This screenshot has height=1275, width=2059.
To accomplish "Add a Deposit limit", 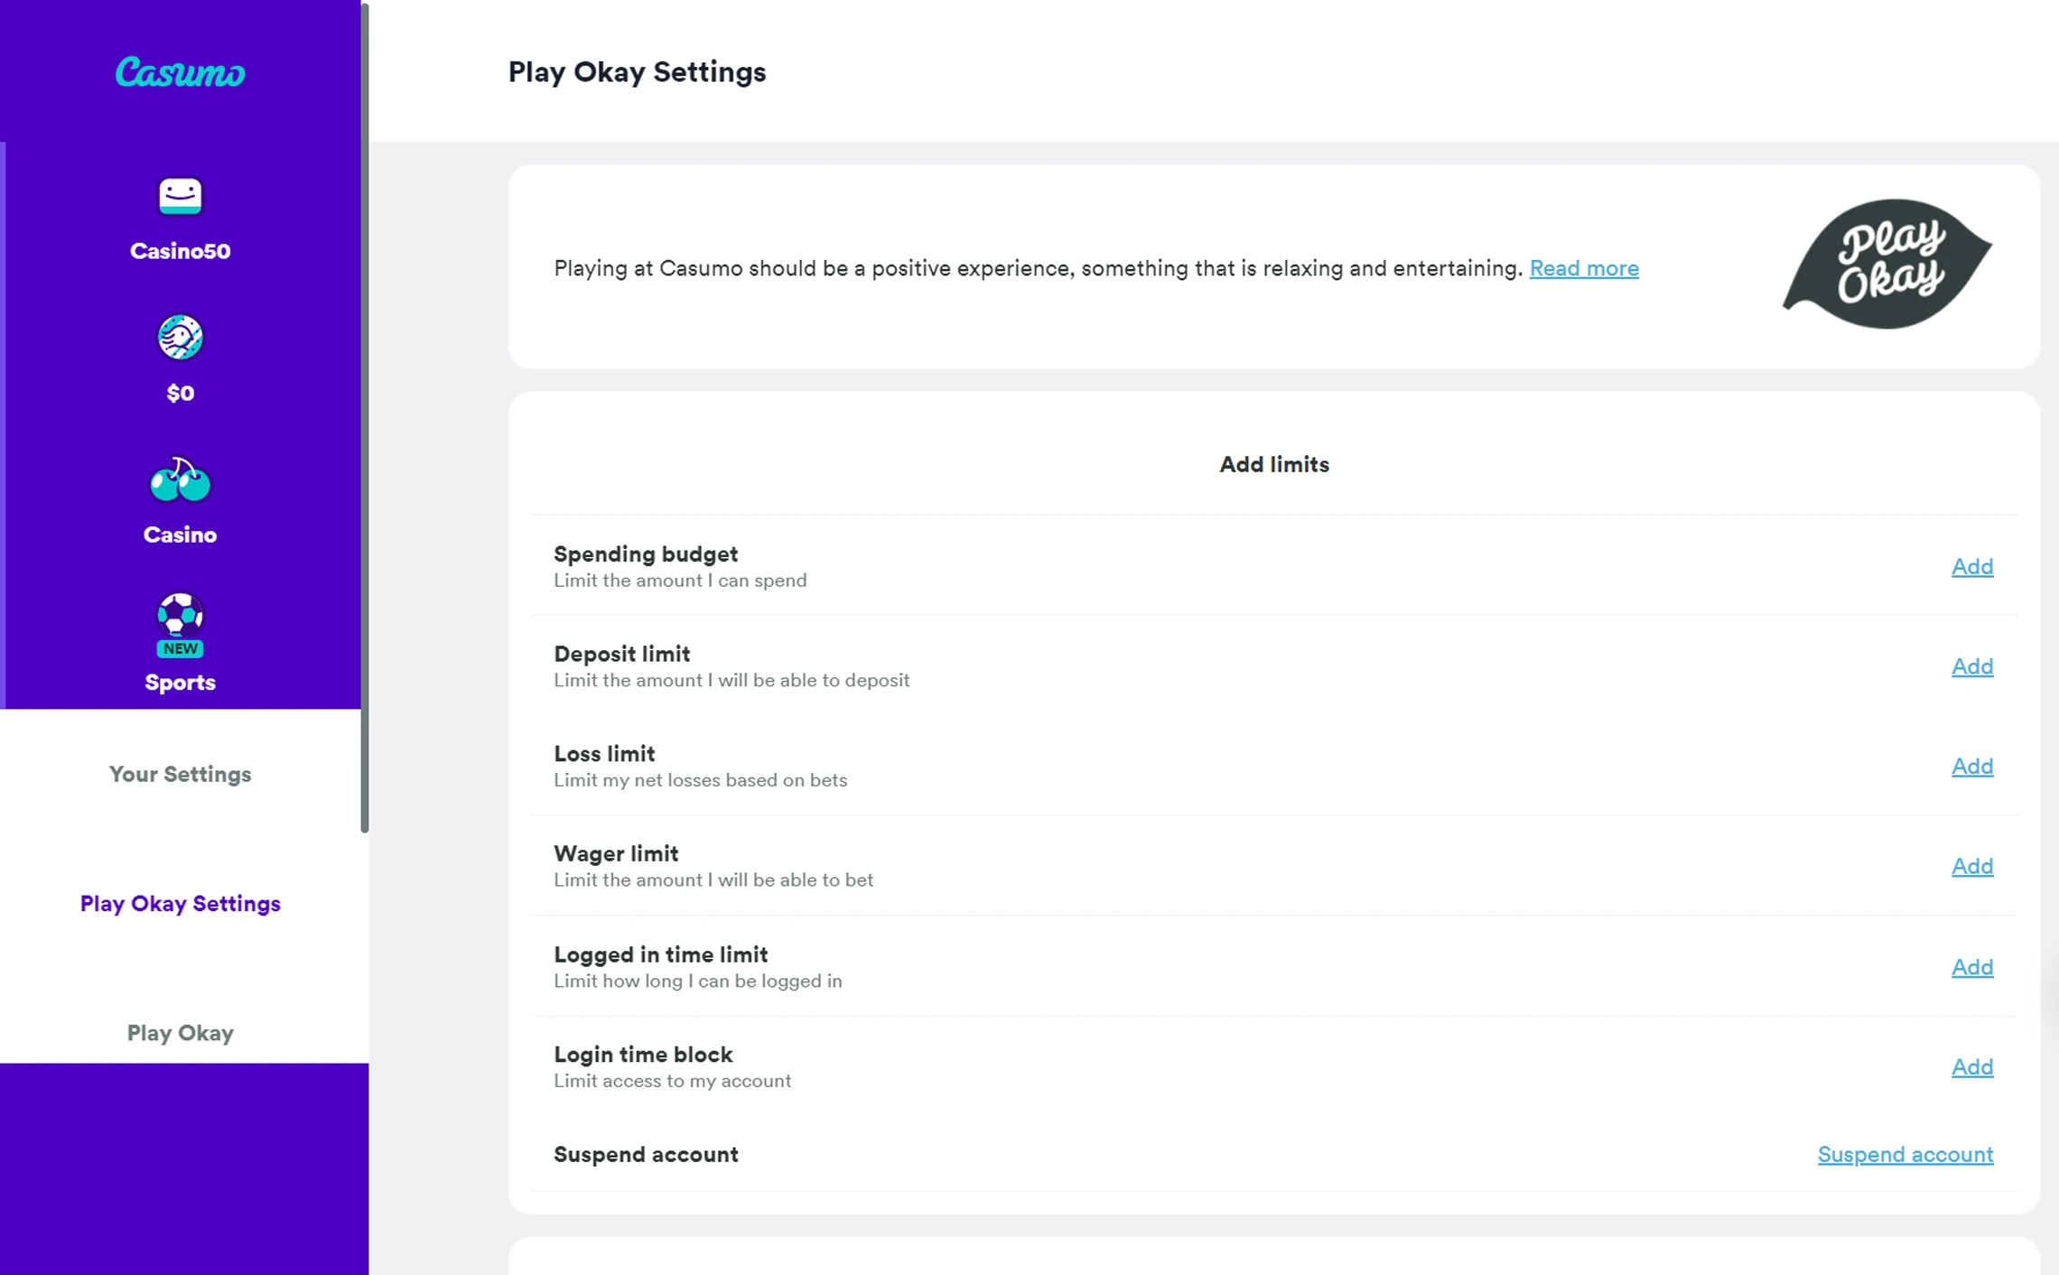I will click(1972, 666).
